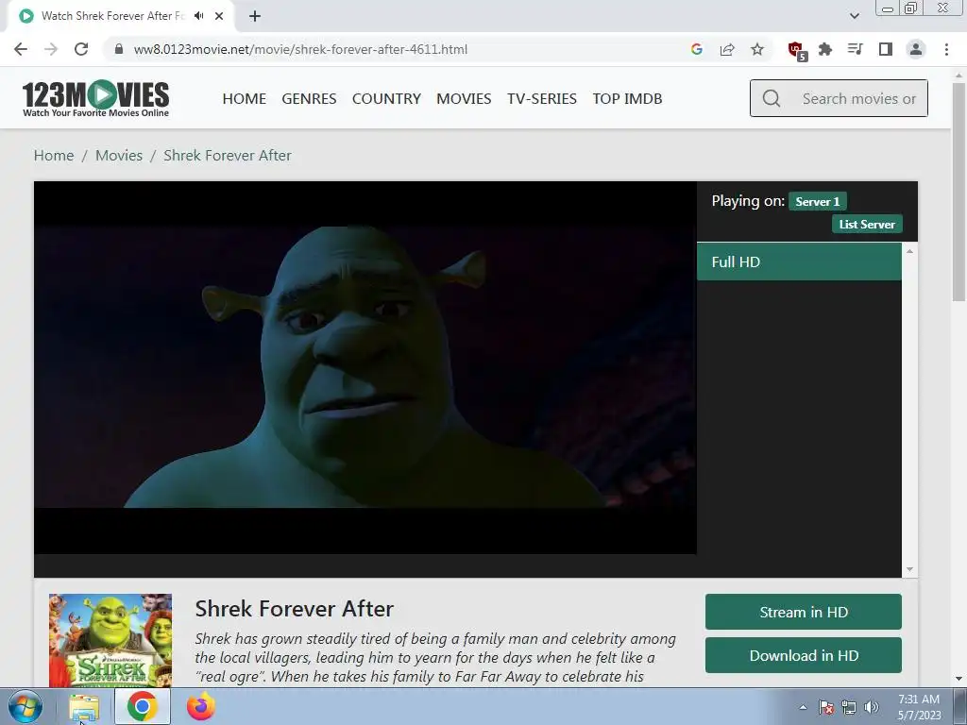Go to the TV-SERIES section
967x725 pixels.
(x=541, y=98)
